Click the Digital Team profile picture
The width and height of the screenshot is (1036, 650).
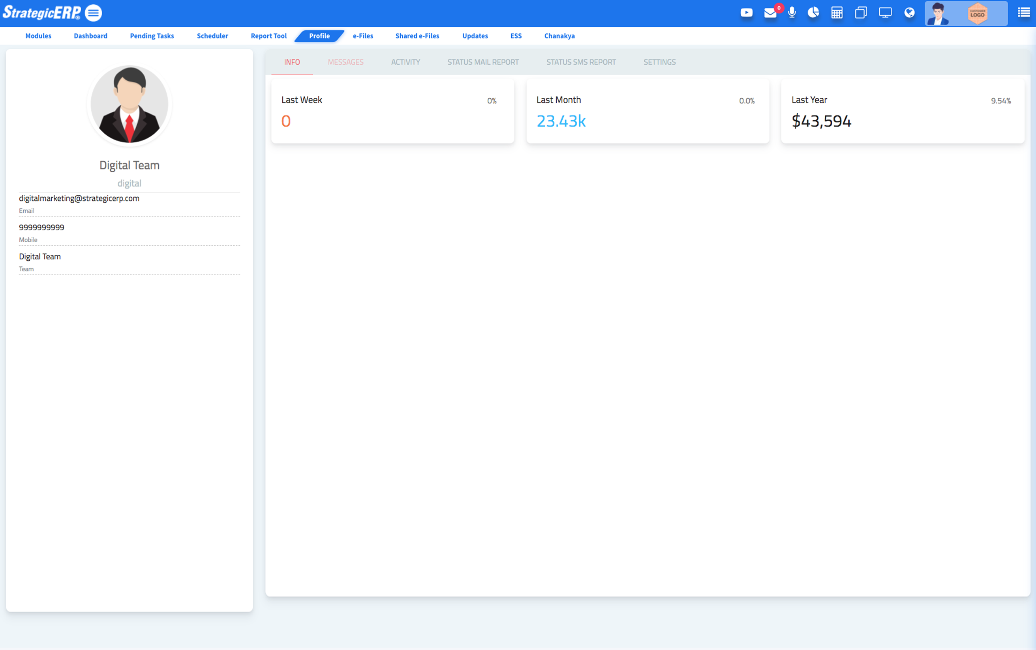click(x=129, y=105)
